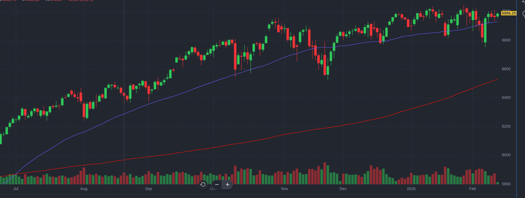The width and height of the screenshot is (525, 198).
Task: Select the 6000 price scale mark
Action: pos(506,155)
